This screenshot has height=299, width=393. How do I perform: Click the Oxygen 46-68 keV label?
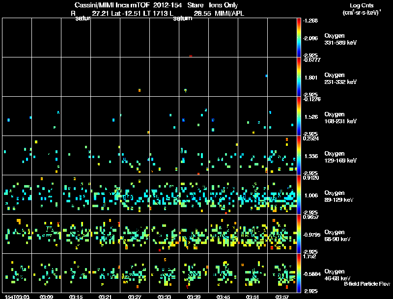click(337, 275)
